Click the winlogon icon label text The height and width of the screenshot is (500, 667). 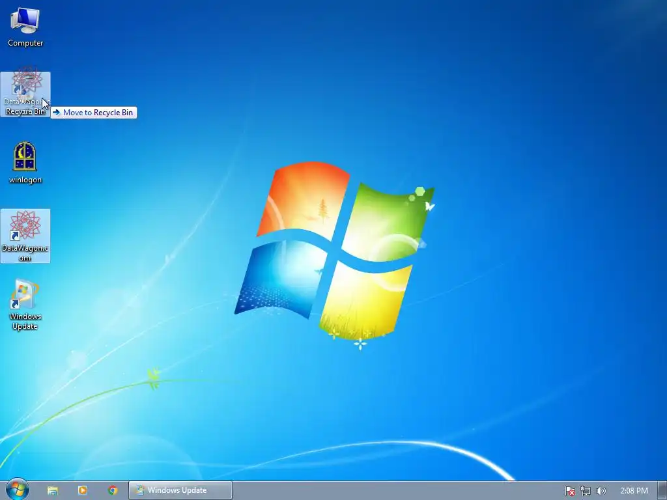click(25, 180)
